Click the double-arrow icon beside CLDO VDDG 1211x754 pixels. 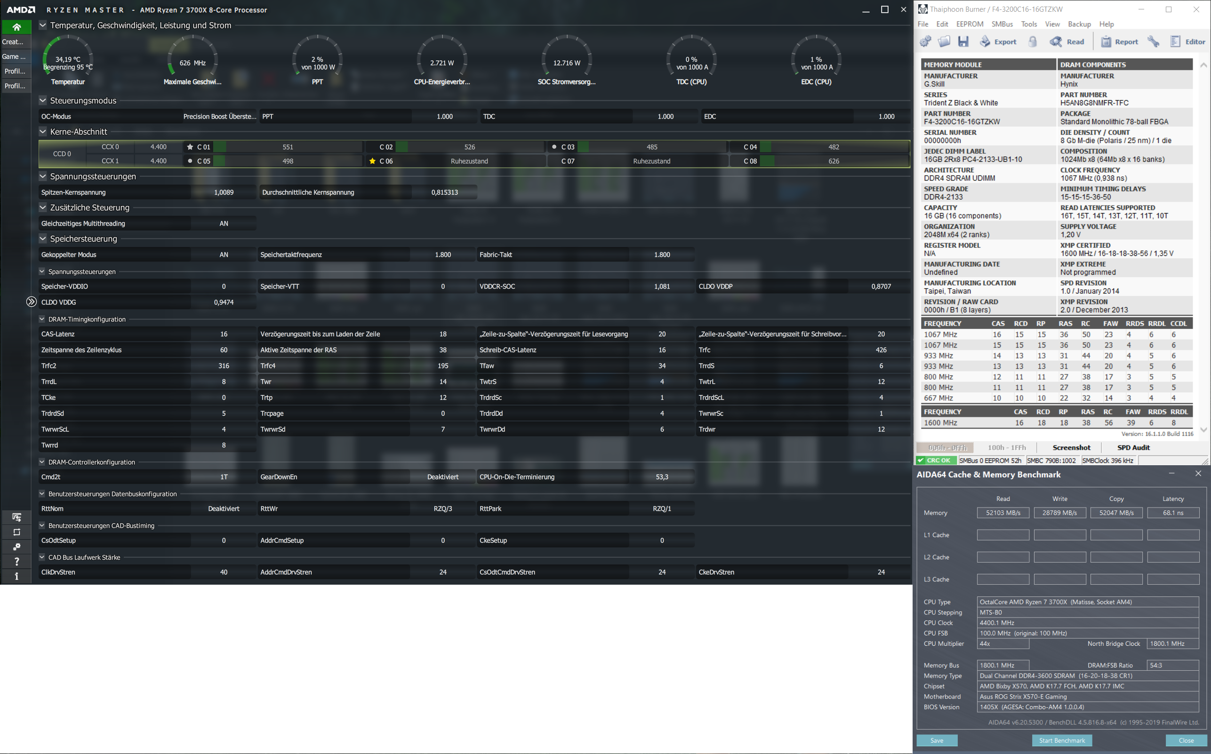pyautogui.click(x=31, y=302)
